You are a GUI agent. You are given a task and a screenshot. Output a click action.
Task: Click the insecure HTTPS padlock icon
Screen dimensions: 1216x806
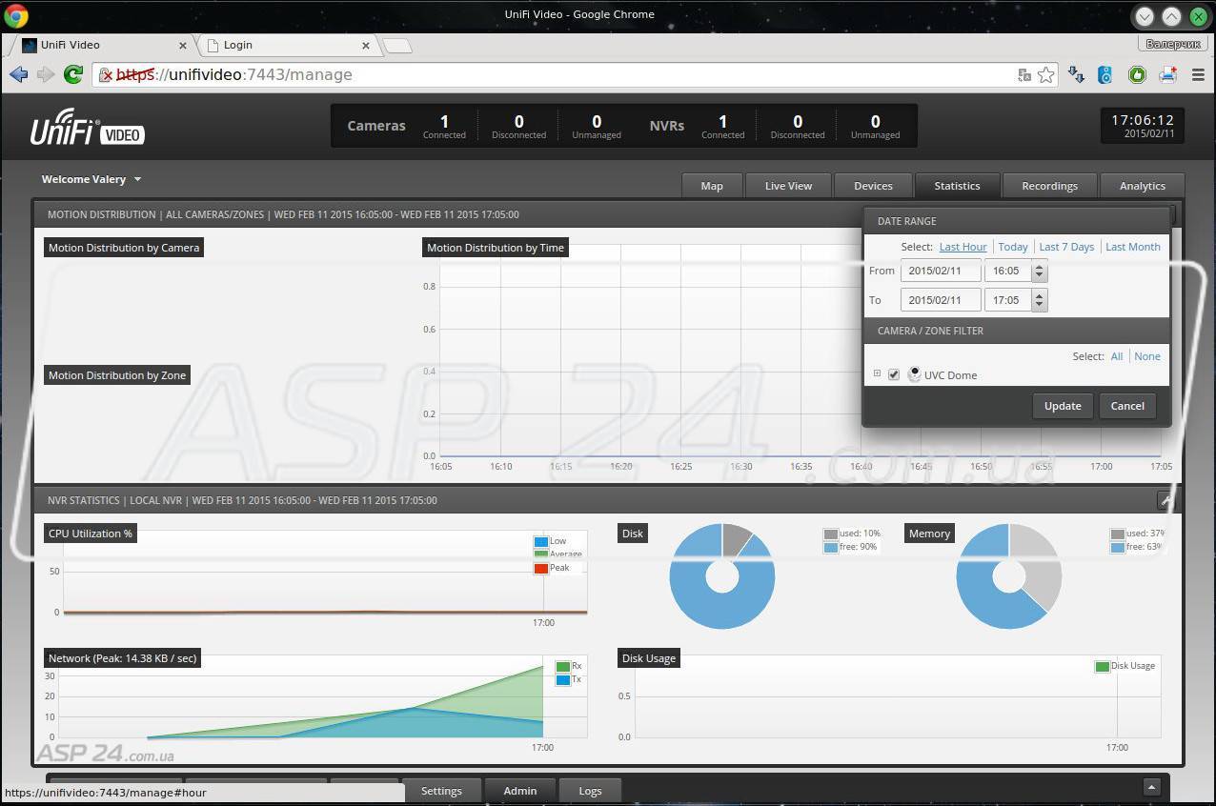coord(108,75)
